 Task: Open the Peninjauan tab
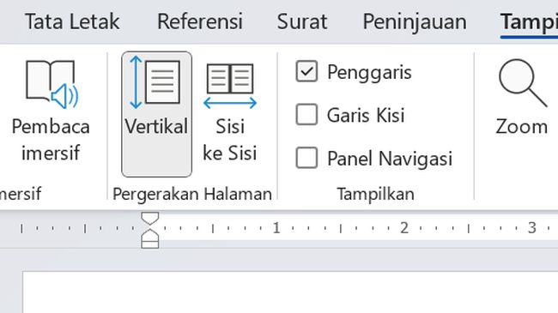415,21
